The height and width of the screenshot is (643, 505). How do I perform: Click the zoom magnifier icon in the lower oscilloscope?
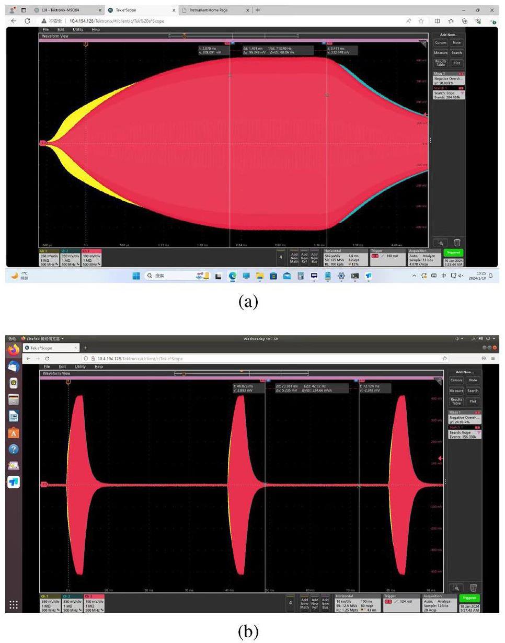click(456, 588)
